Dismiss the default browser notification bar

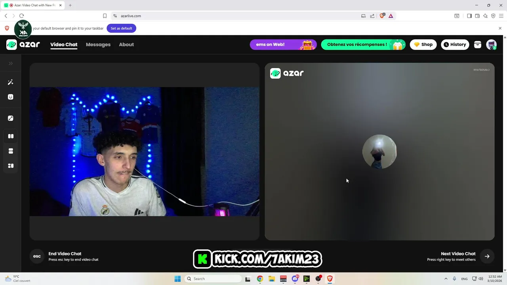pyautogui.click(x=500, y=28)
